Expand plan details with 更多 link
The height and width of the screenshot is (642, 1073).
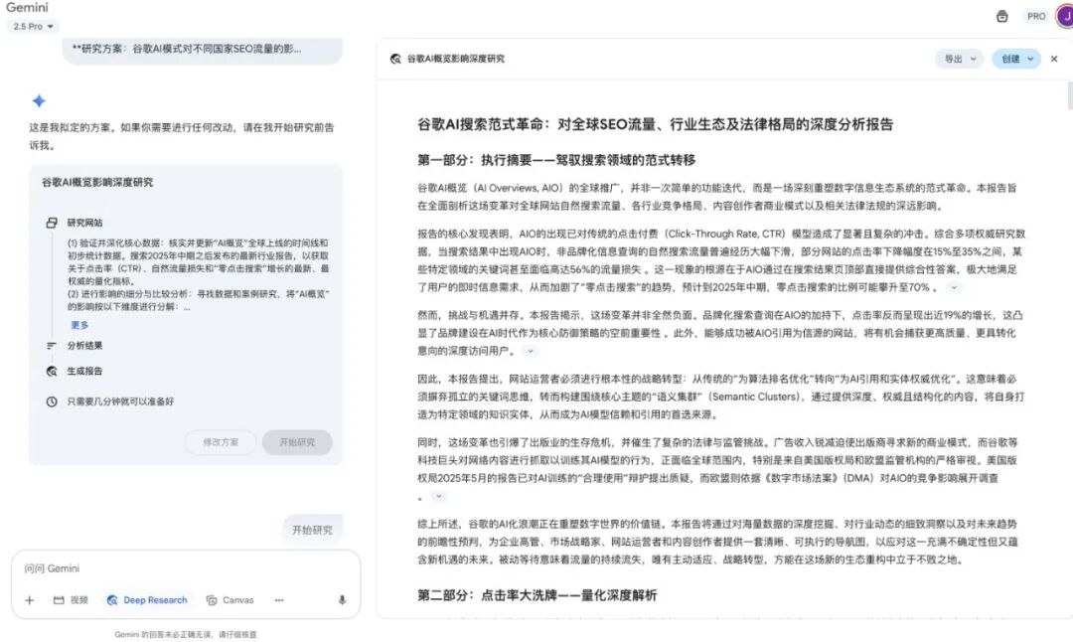[x=79, y=325]
